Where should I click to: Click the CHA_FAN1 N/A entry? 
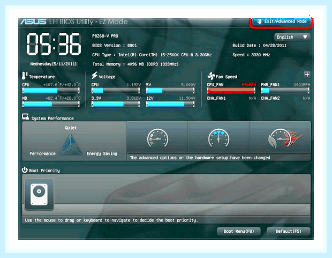[x=231, y=98]
